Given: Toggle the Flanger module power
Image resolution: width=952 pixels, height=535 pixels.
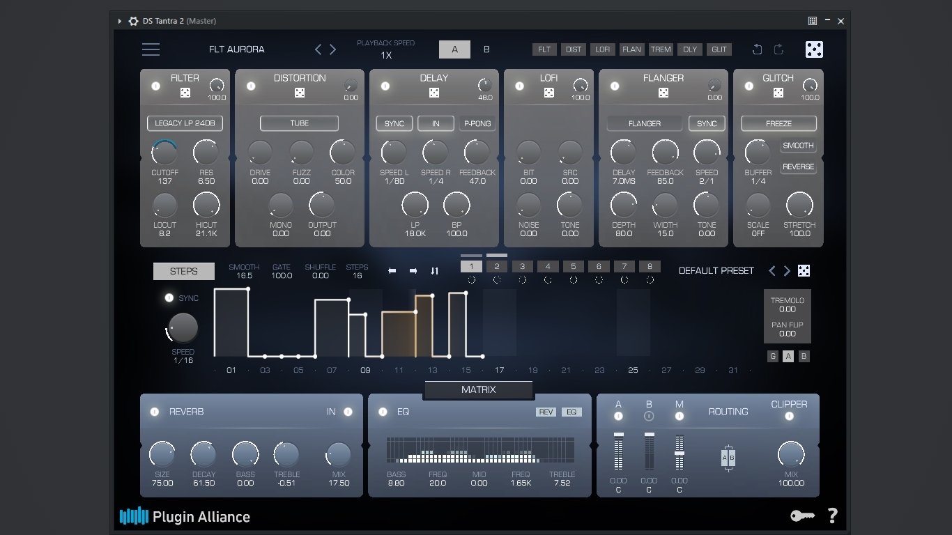Looking at the screenshot, I should pyautogui.click(x=615, y=86).
